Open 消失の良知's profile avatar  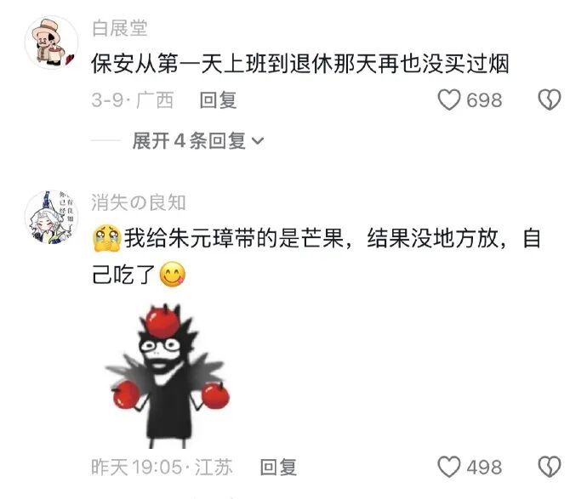51,217
